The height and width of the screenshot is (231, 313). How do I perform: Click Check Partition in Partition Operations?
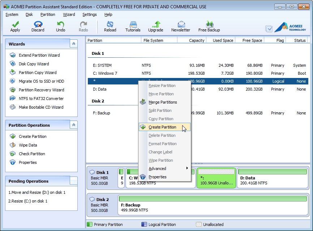click(x=32, y=154)
